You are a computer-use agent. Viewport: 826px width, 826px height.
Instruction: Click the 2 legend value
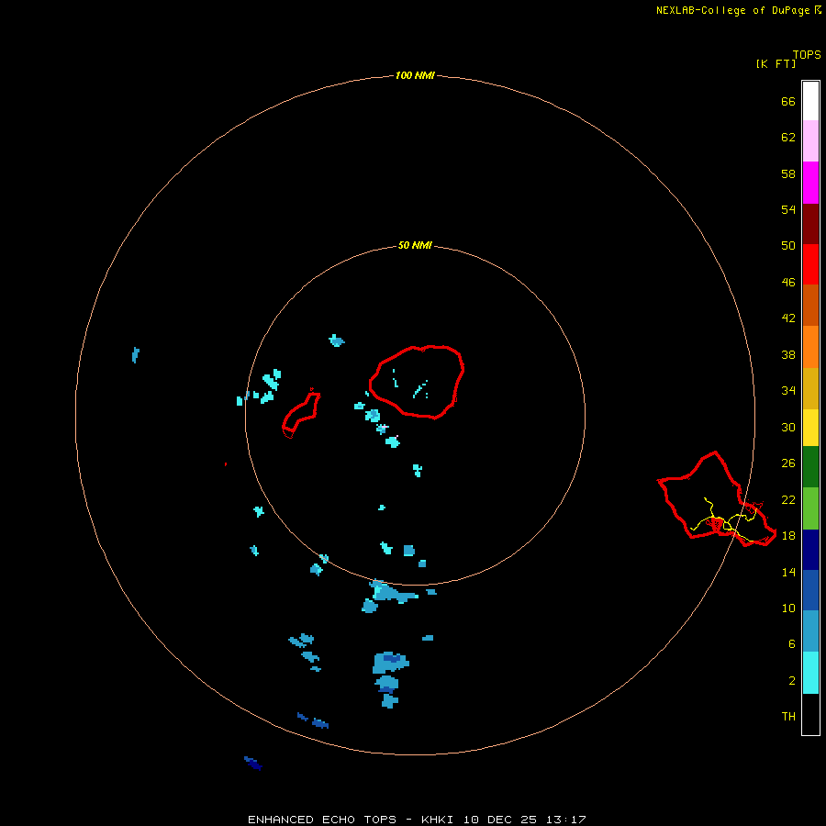pos(792,680)
